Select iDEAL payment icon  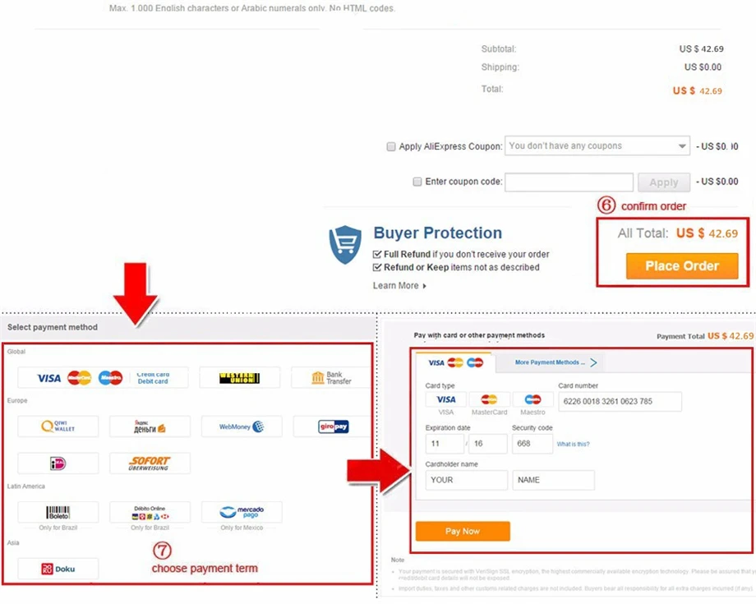(58, 463)
